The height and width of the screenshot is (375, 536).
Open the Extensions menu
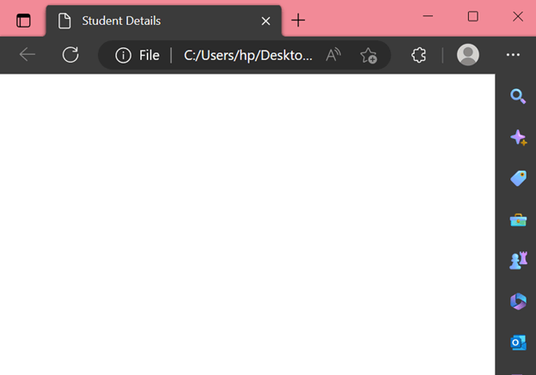coord(419,55)
